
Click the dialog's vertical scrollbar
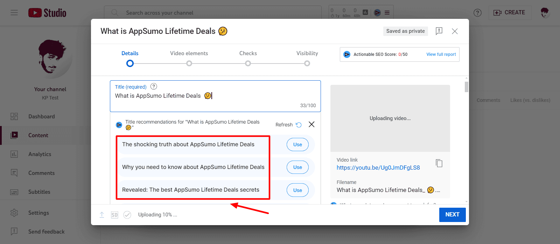466,87
